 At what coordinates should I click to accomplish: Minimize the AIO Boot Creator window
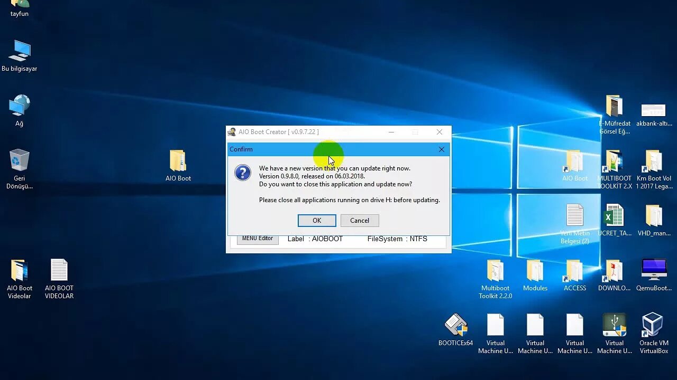(391, 132)
